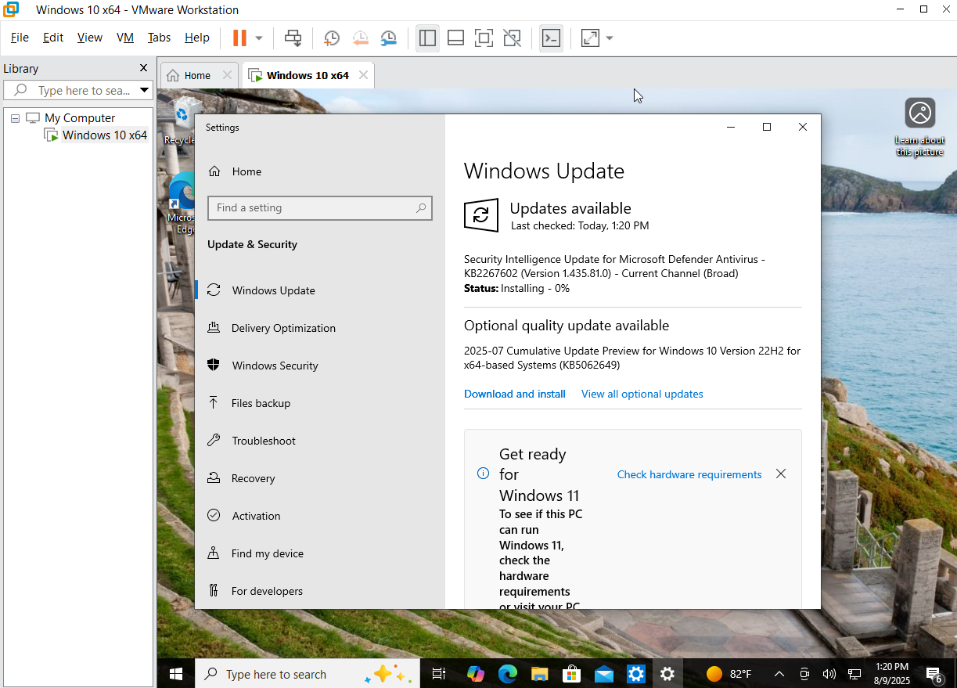Switch to Unity mode icon
This screenshot has width=957, height=688.
tap(512, 38)
